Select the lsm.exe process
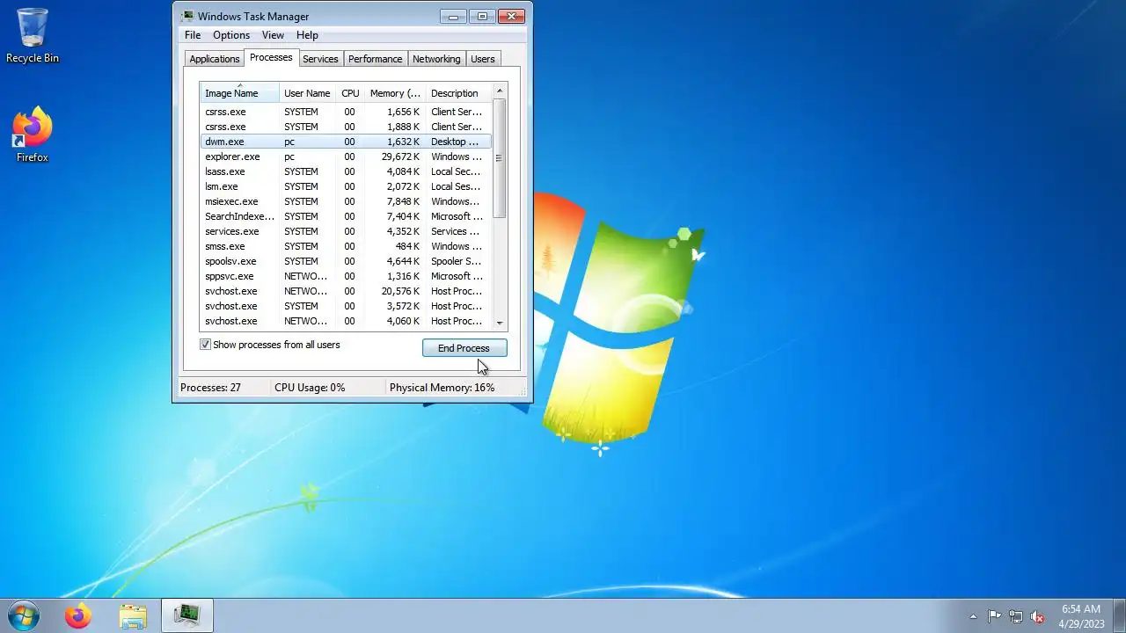The width and height of the screenshot is (1126, 633). (346, 186)
